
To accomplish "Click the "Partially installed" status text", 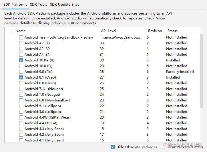I will click(180, 72).
